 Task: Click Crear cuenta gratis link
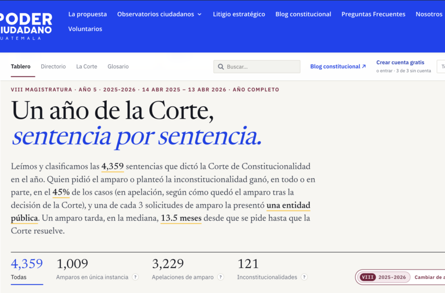click(400, 62)
